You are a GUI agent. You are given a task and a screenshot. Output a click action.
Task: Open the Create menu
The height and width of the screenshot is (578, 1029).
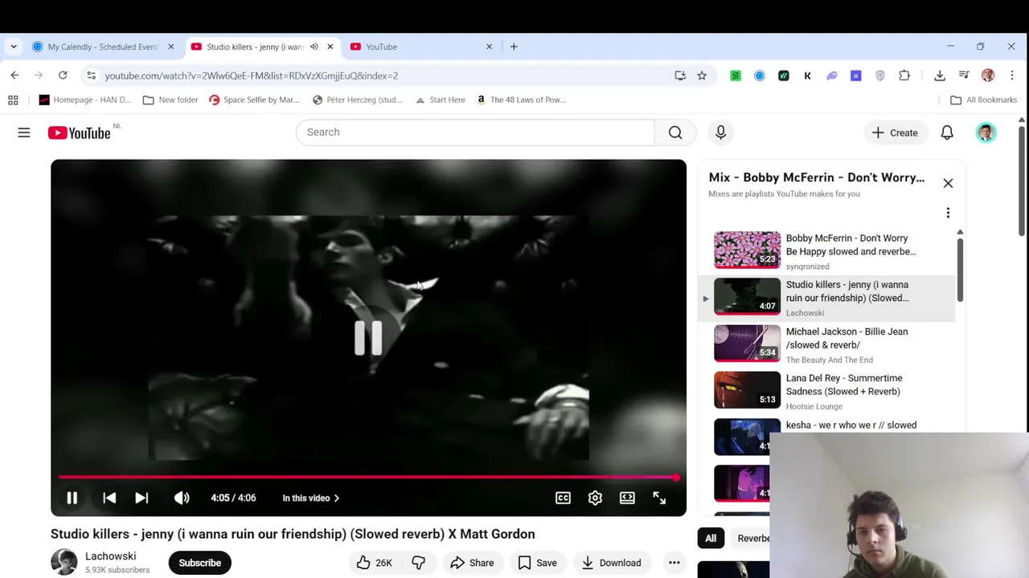coord(895,132)
